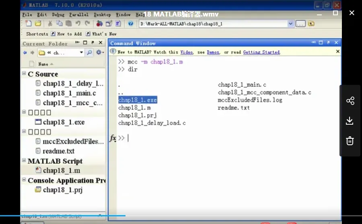Open the Profiler icon in toolbar
The image size is (362, 224).
pos(118,23)
